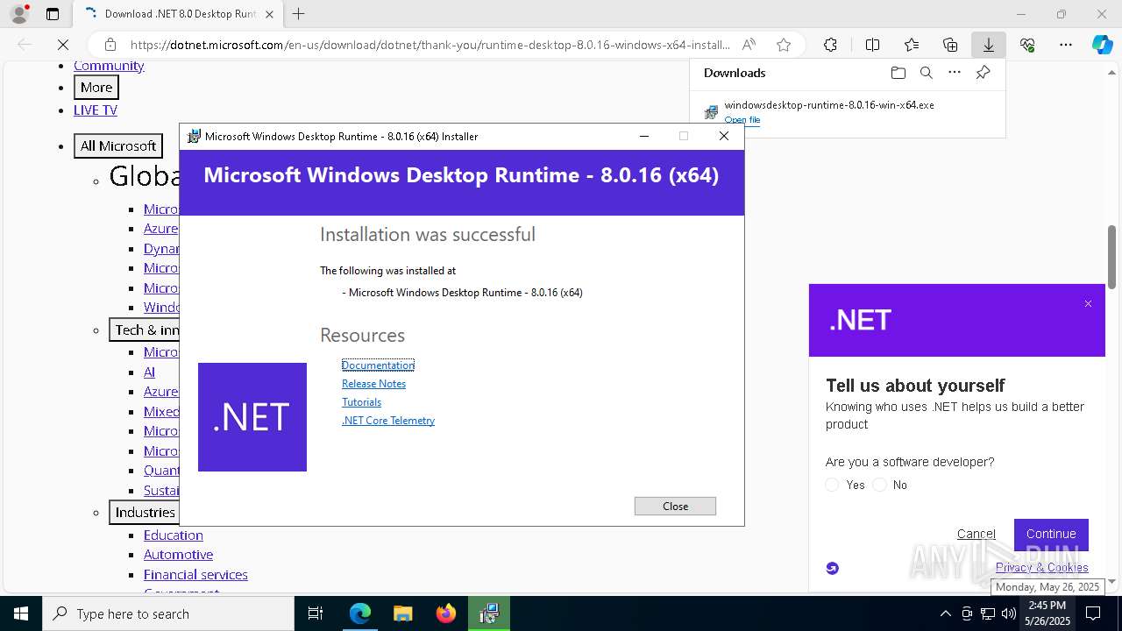This screenshot has height=631, width=1122.
Task: Launch Firefox from the taskbar
Action: 446,613
